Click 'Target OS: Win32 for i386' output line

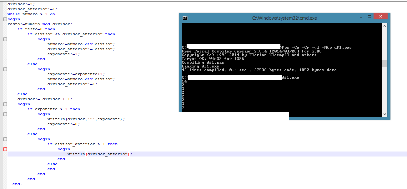[213, 59]
